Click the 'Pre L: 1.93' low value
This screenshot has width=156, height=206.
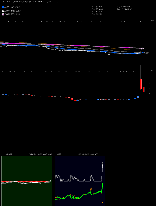(97, 12)
